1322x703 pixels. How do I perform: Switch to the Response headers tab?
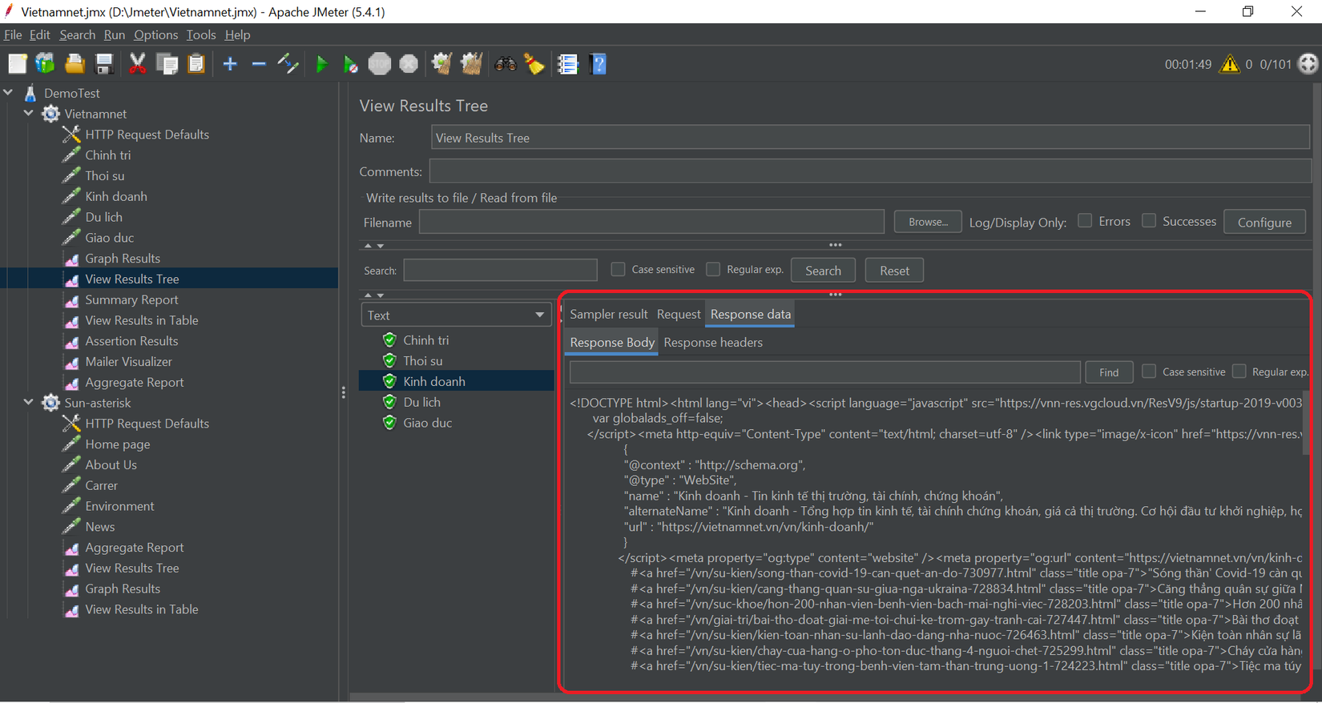coord(713,343)
